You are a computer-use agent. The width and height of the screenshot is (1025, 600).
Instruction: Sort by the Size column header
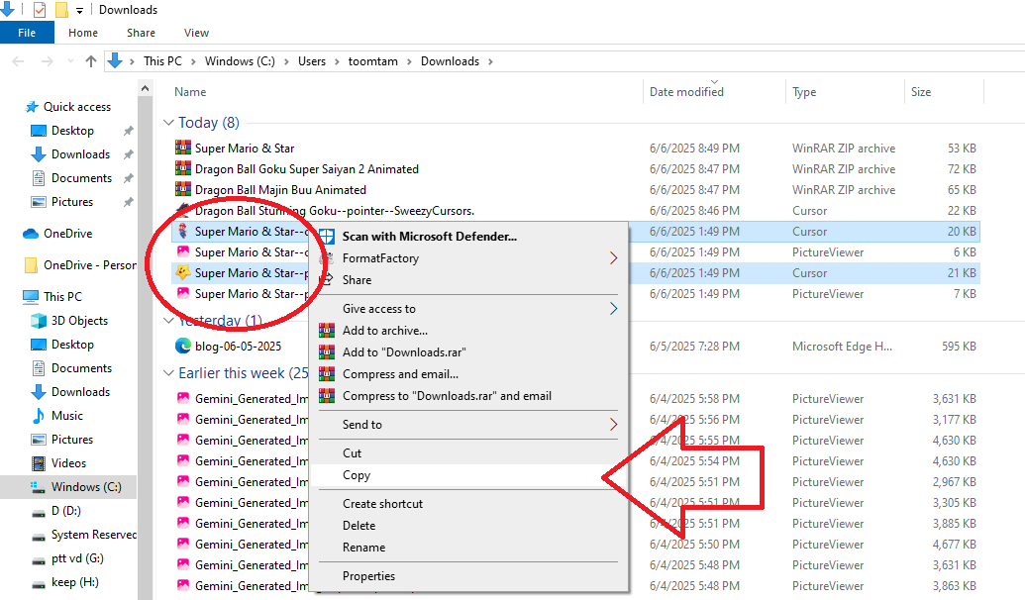click(x=921, y=92)
